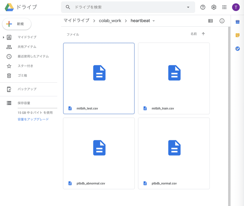Click the help question mark icon

pos(203,7)
